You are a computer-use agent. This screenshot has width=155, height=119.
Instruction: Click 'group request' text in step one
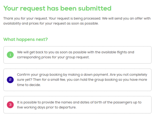(x=78, y=57)
